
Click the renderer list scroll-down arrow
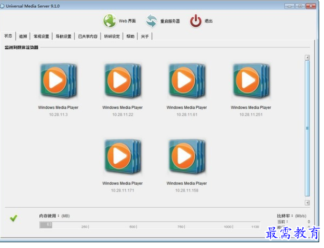pyautogui.click(x=307, y=203)
